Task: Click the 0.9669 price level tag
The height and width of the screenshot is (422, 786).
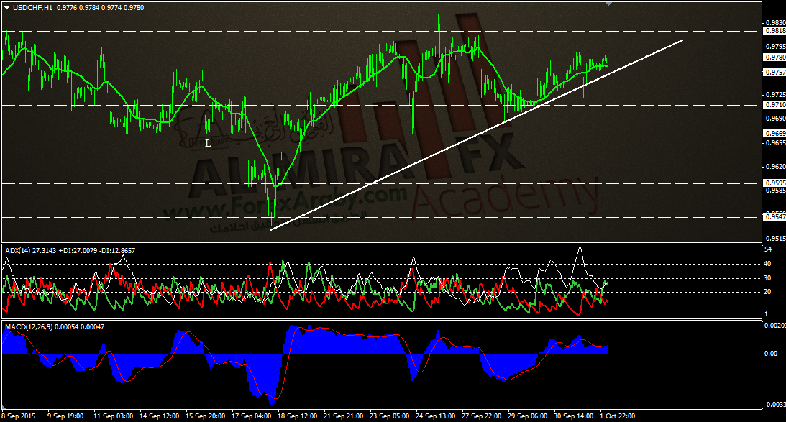Action: tap(775, 133)
